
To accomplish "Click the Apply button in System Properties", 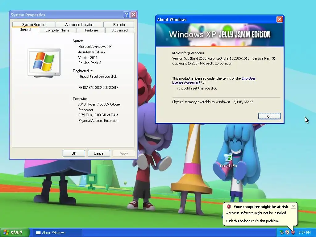I will [x=124, y=153].
